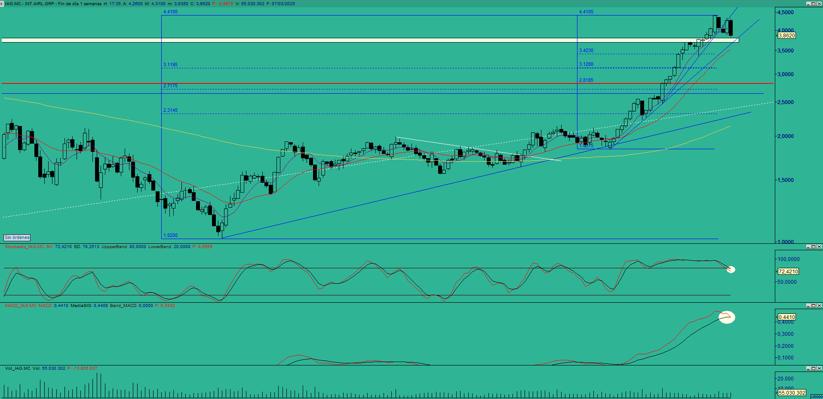
Task: Minimize the MACD indicator panel
Action: pyautogui.click(x=808, y=306)
